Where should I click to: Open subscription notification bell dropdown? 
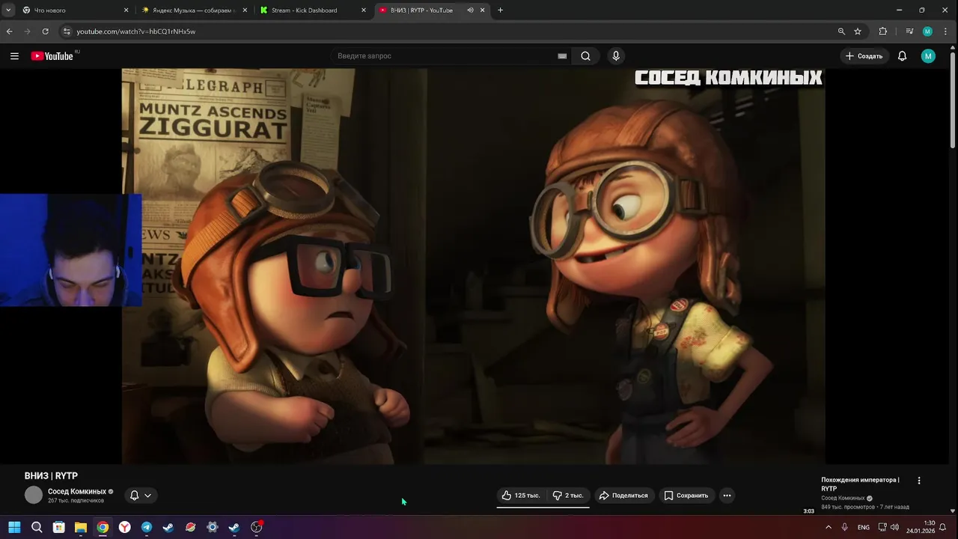pos(141,496)
